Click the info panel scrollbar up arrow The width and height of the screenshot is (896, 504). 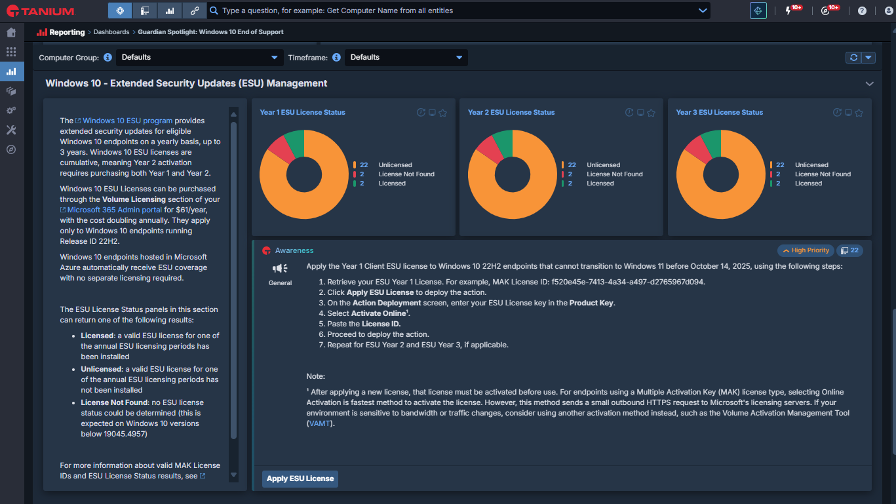pos(233,115)
